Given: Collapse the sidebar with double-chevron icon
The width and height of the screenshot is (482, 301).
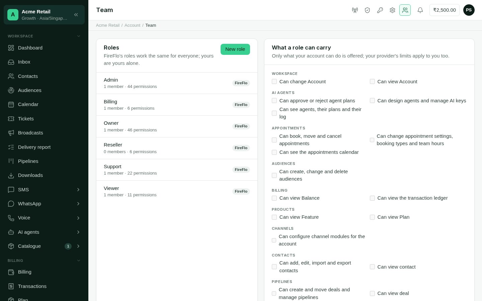Looking at the screenshot, I should coord(76,15).
